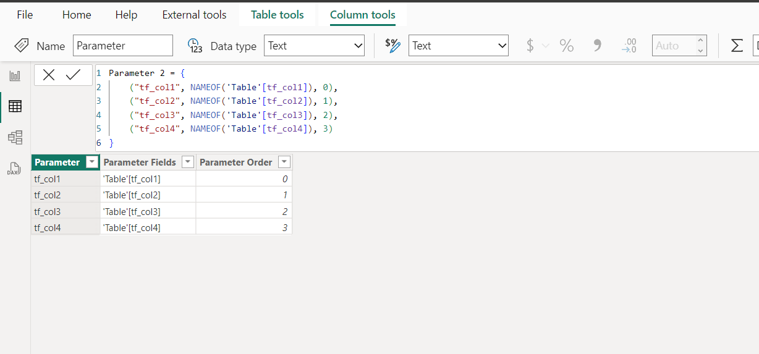The height and width of the screenshot is (354, 759).
Task: Expand the currency format dropdown arrow
Action: tap(545, 46)
